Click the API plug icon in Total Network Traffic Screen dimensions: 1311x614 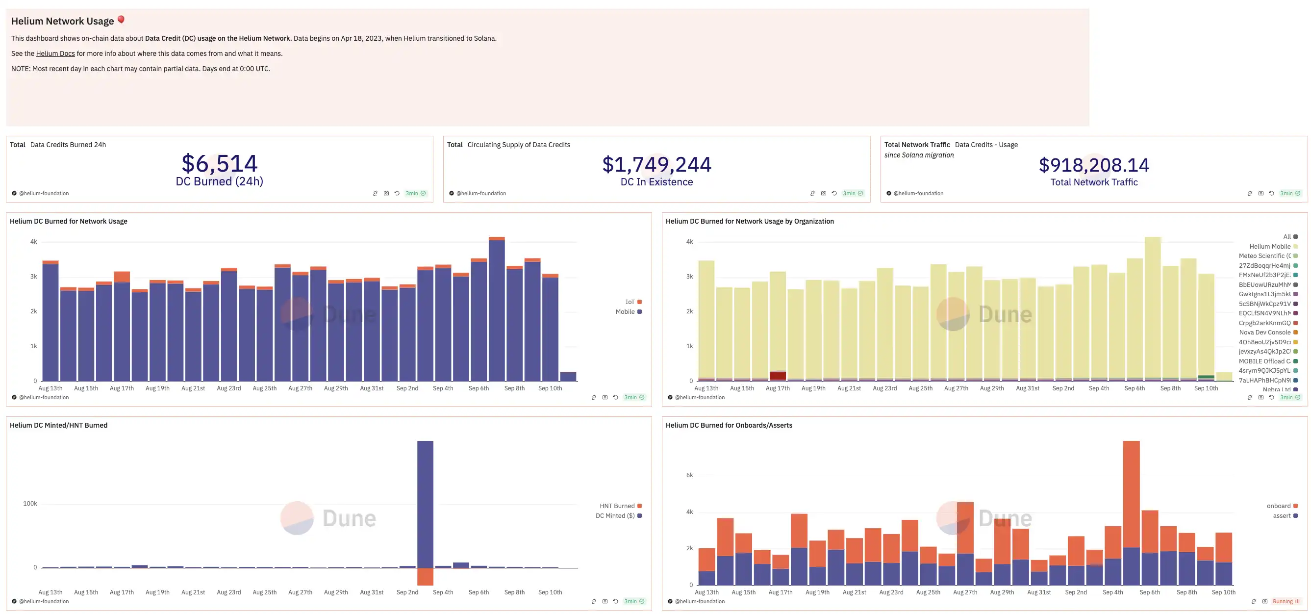coord(1249,193)
